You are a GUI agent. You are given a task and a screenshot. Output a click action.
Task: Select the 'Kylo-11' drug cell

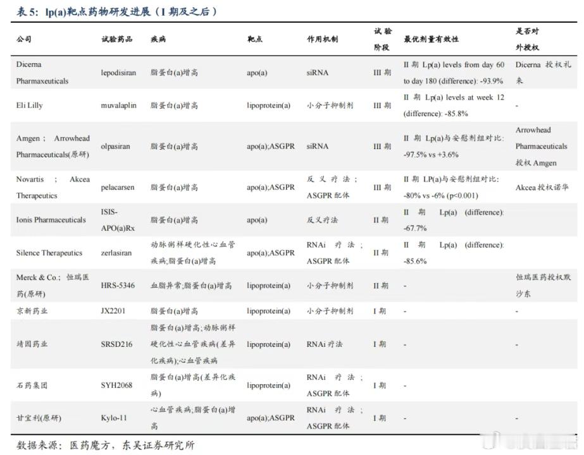point(114,418)
